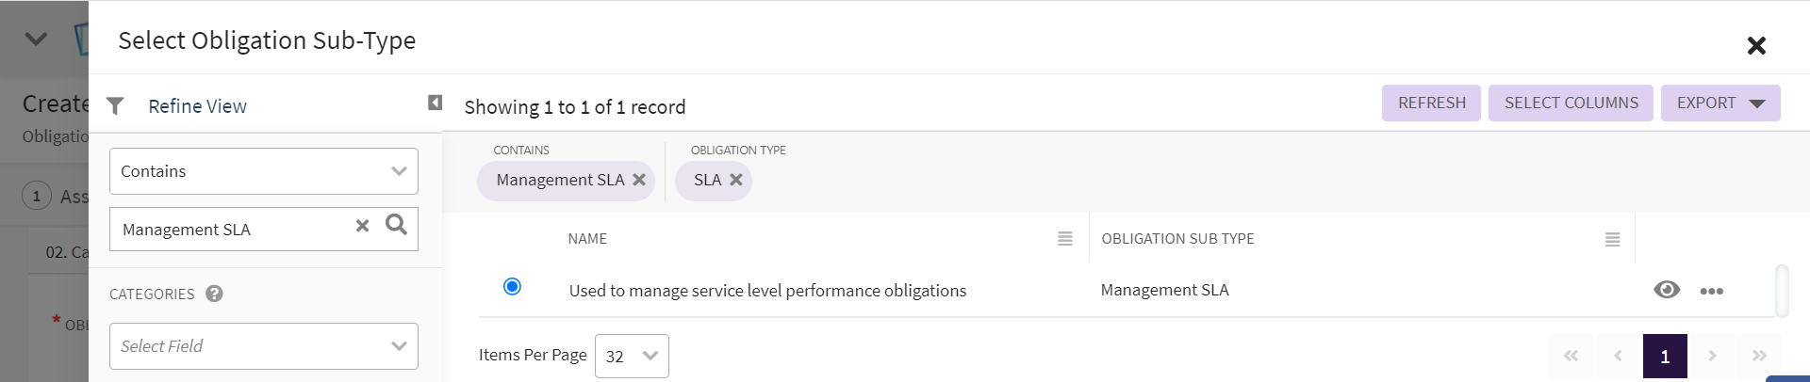Open the Name column menu icon
The height and width of the screenshot is (382, 1810).
[1065, 239]
